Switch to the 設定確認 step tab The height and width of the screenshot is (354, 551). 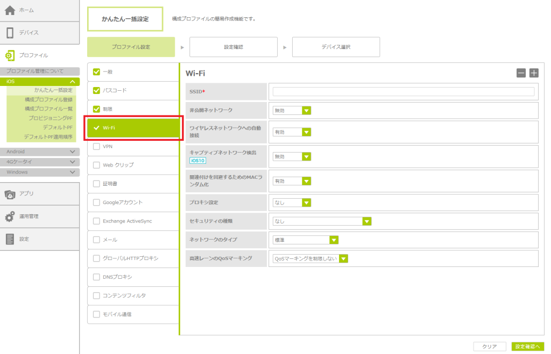(x=234, y=47)
